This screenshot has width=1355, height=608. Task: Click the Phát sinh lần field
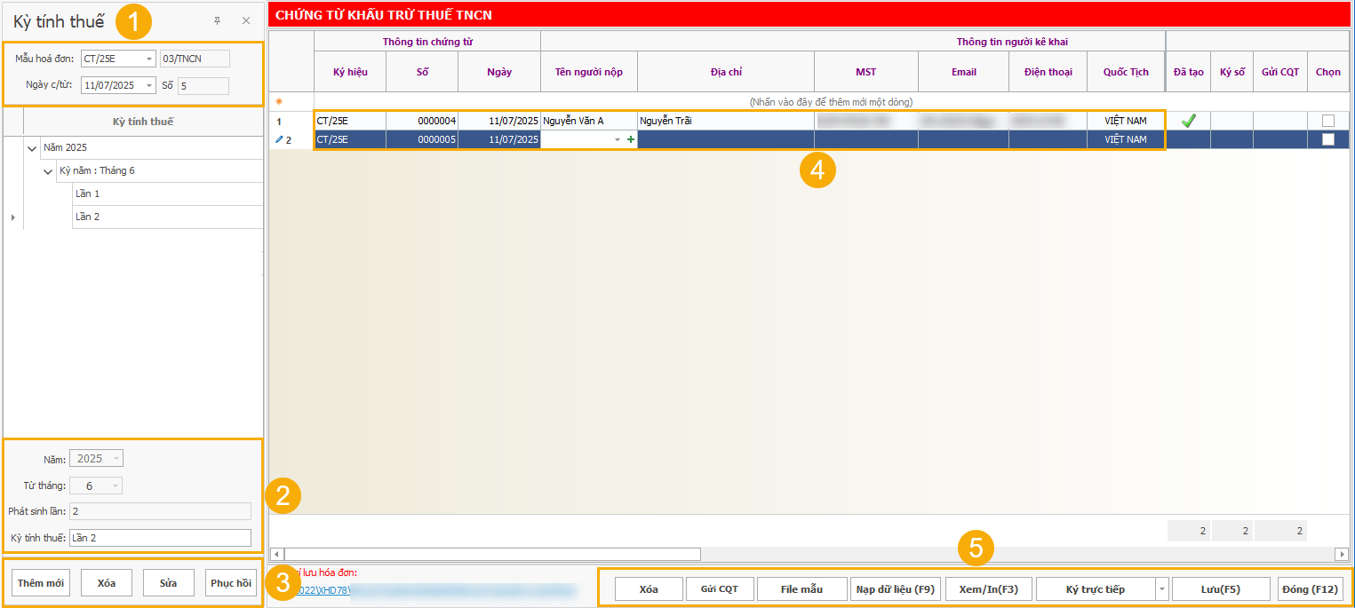click(160, 511)
